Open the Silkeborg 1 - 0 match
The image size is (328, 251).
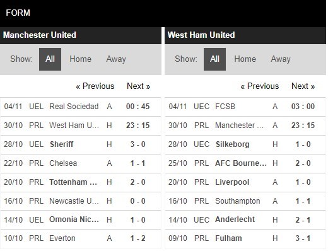point(245,144)
